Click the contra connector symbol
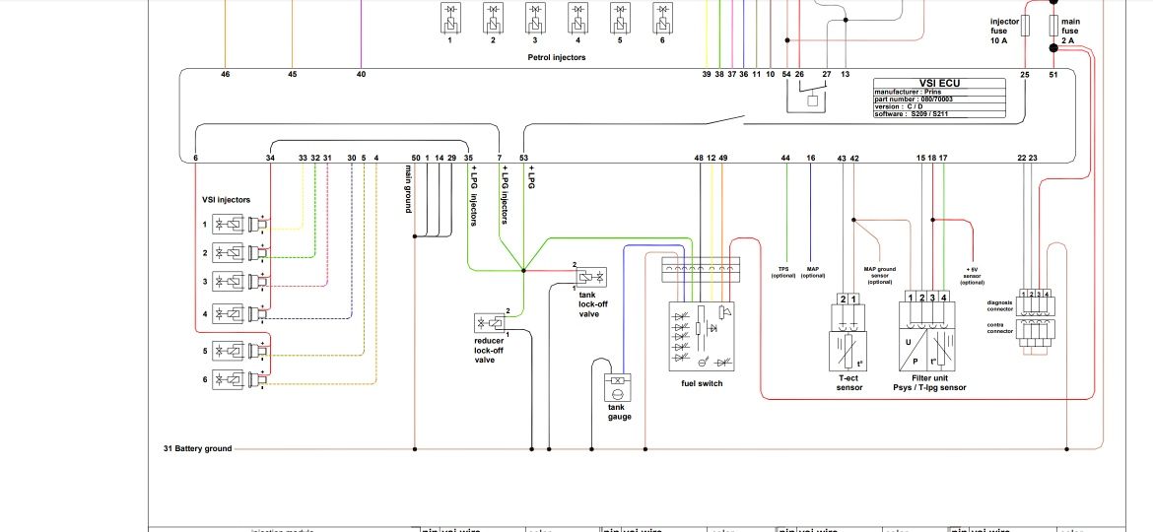The image size is (1153, 532). coord(1035,333)
